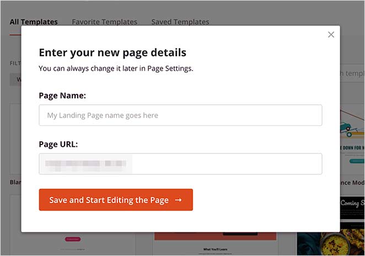Click the Page Name label
This screenshot has width=365, height=256.
pos(62,95)
